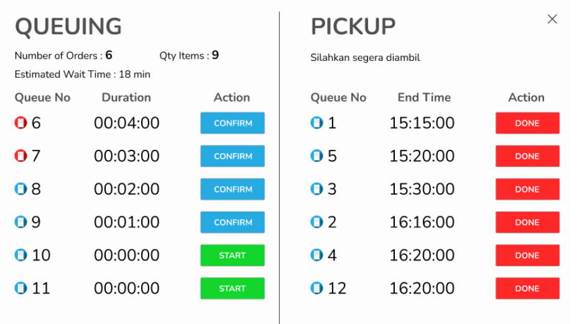Click the order icon beside pickup queue 5

coord(317,156)
